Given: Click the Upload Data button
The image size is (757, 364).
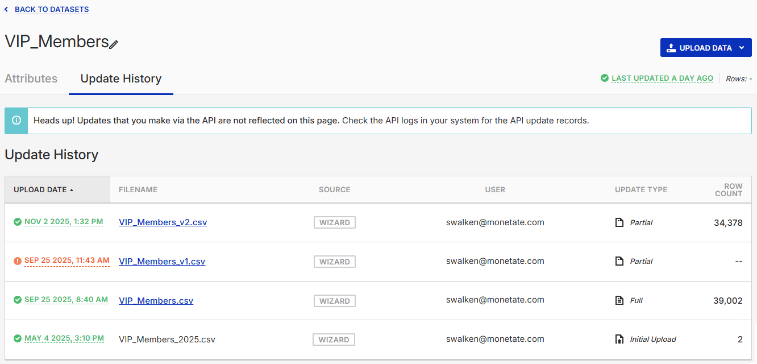Looking at the screenshot, I should (699, 48).
